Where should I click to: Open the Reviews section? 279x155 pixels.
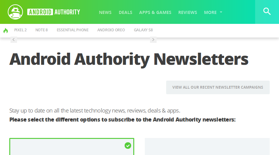[x=188, y=12]
